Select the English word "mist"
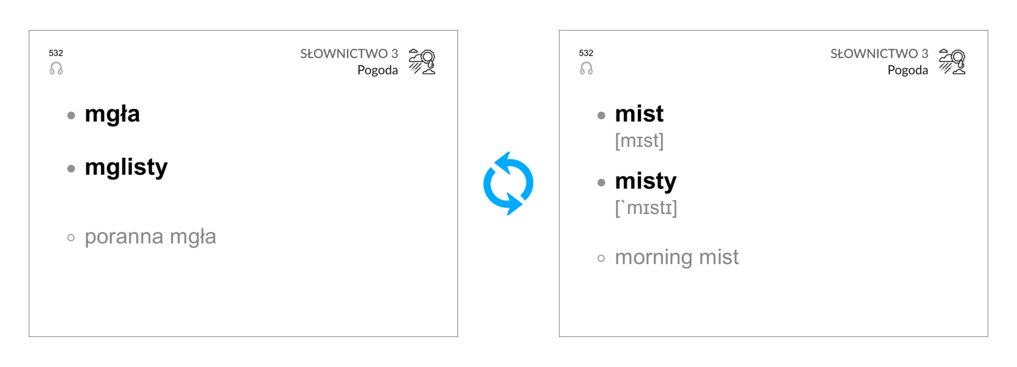Image resolution: width=1017 pixels, height=367 pixels. (x=639, y=114)
